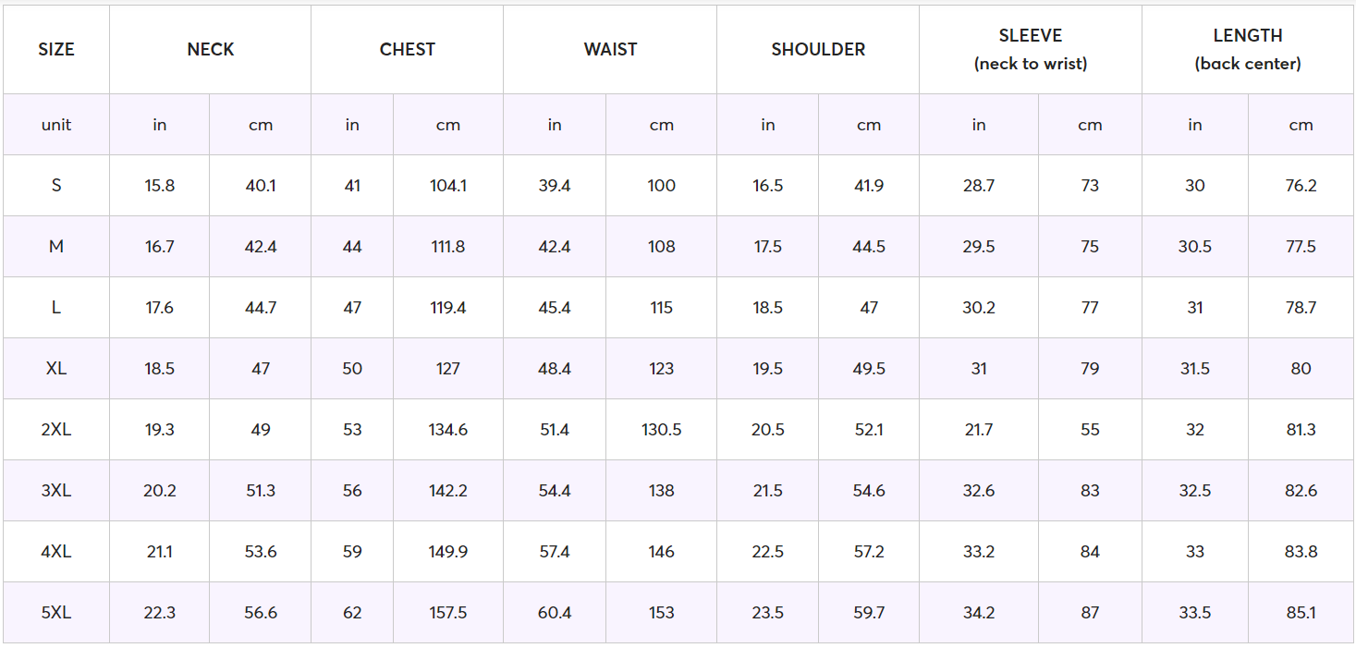
Task: Click the SLEEVE (neck to wrist) header
Action: (1031, 50)
